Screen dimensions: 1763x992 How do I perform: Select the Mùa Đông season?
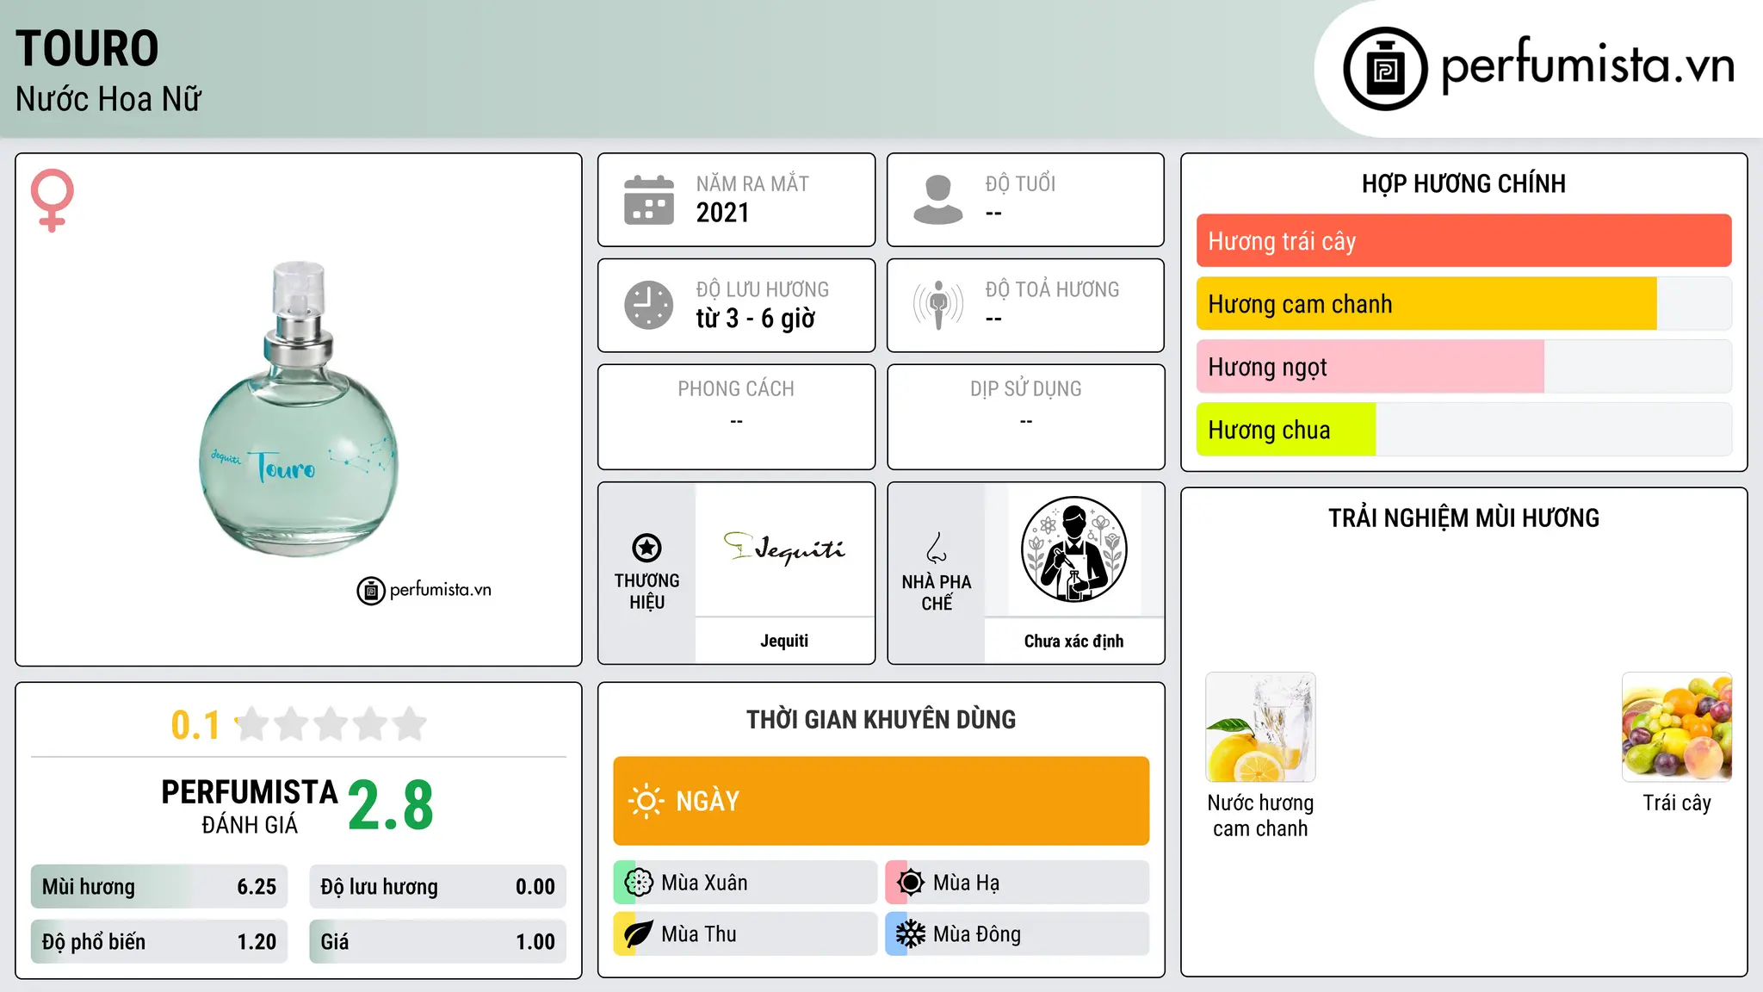pyautogui.click(x=1018, y=934)
